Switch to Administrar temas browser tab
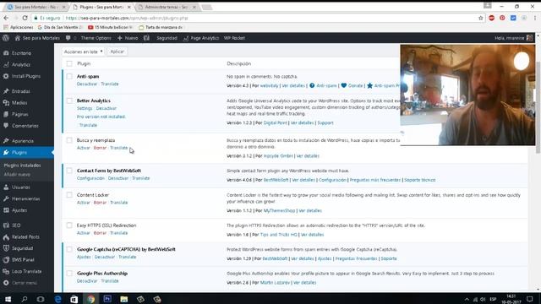This screenshot has height=304, width=541. click(x=167, y=7)
